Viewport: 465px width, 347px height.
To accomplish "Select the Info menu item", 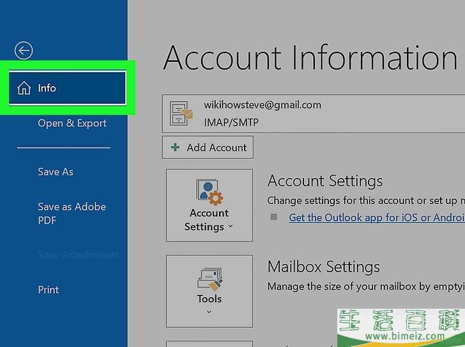I will click(x=67, y=88).
